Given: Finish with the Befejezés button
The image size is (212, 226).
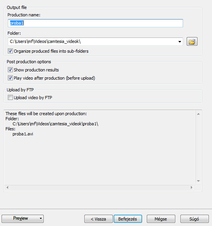Looking at the screenshot, I should pyautogui.click(x=128, y=219).
